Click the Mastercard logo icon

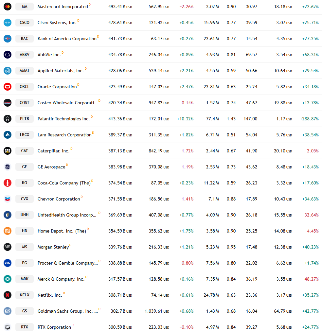pos(8,7)
